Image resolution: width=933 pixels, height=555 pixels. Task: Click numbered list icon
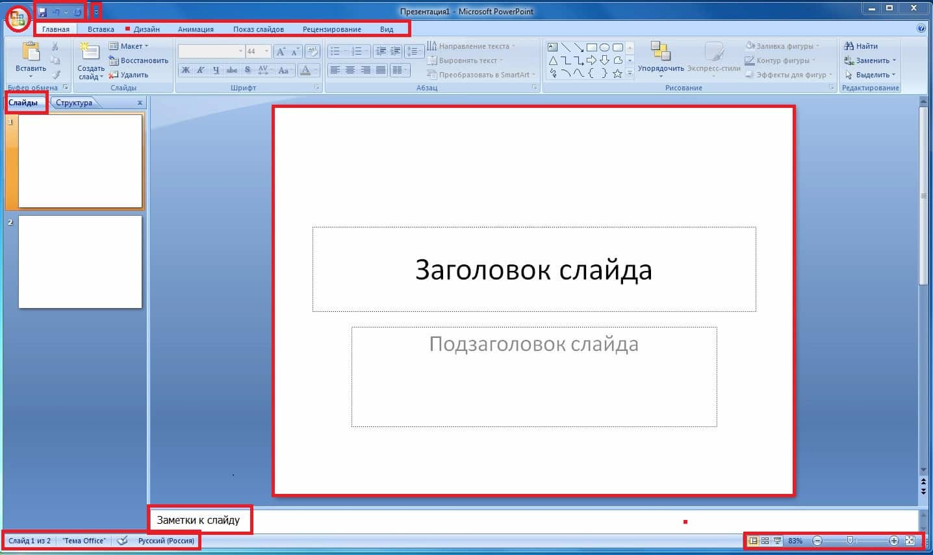356,51
